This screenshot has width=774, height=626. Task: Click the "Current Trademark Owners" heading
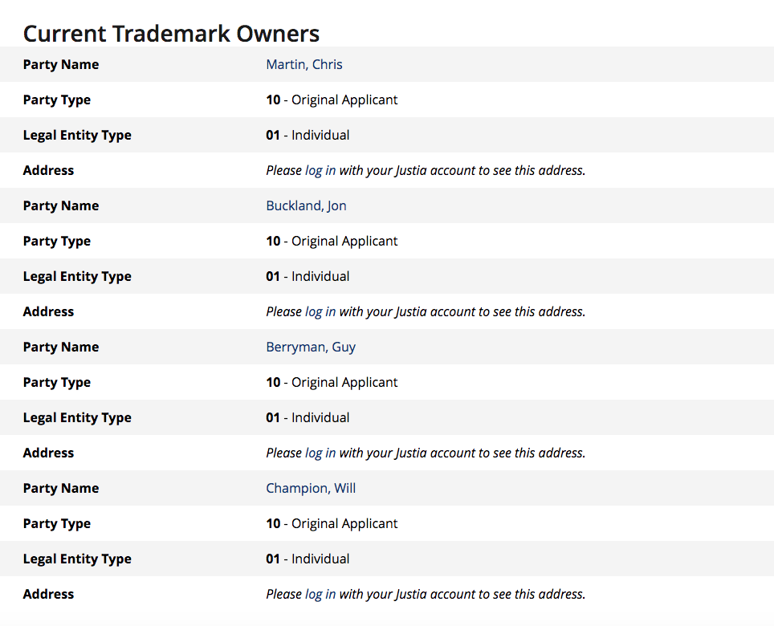pyautogui.click(x=171, y=33)
